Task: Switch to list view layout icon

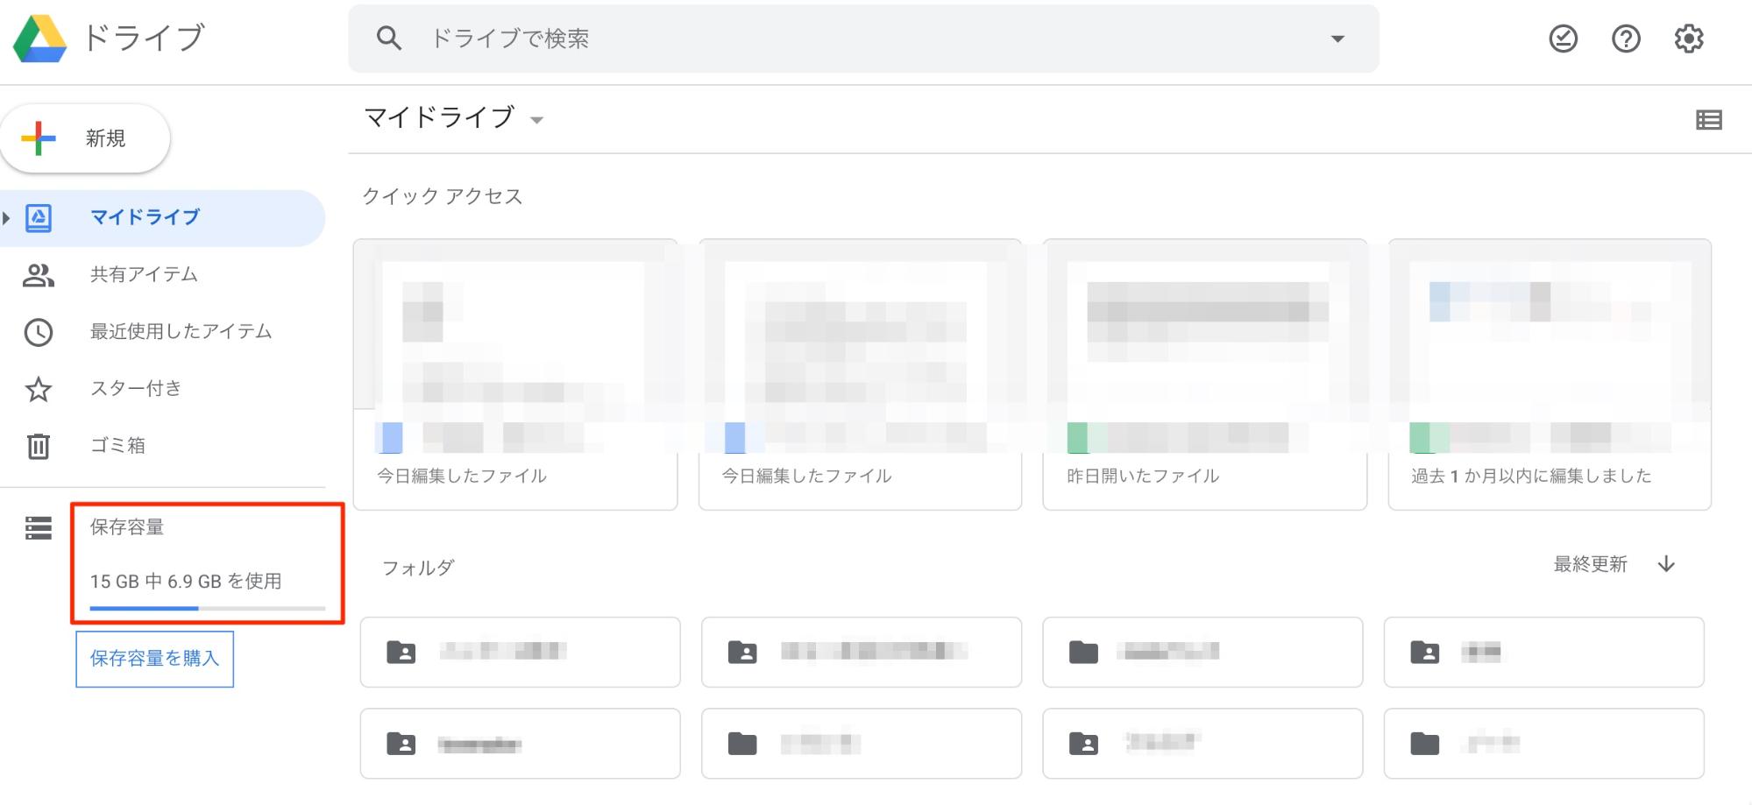Action: point(1709,120)
